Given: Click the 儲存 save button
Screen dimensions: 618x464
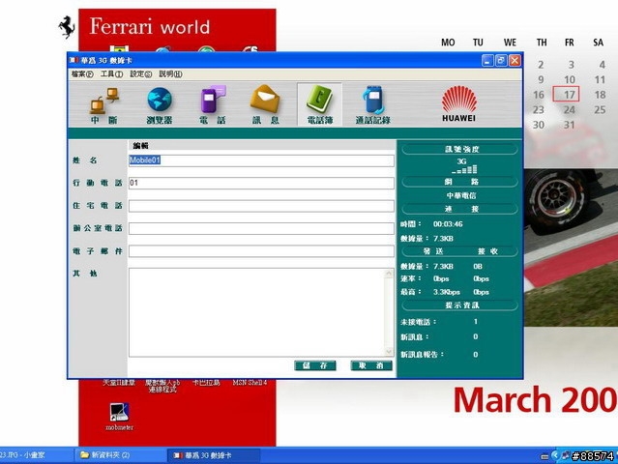Looking at the screenshot, I should [x=315, y=365].
